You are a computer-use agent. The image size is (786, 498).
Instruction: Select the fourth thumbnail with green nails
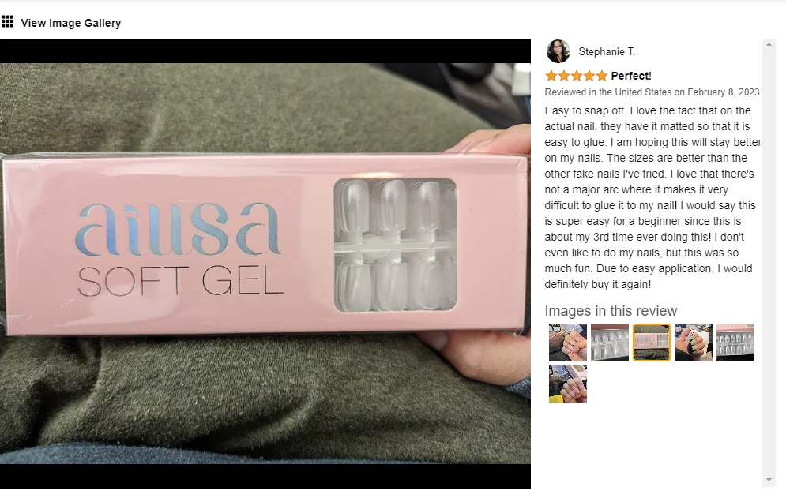click(x=694, y=343)
